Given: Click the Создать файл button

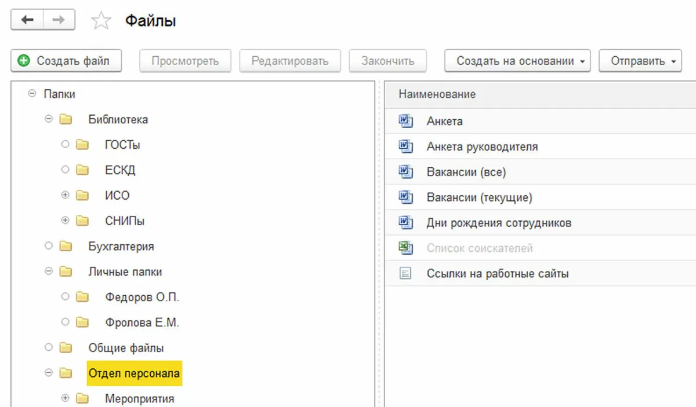Looking at the screenshot, I should pyautogui.click(x=66, y=61).
